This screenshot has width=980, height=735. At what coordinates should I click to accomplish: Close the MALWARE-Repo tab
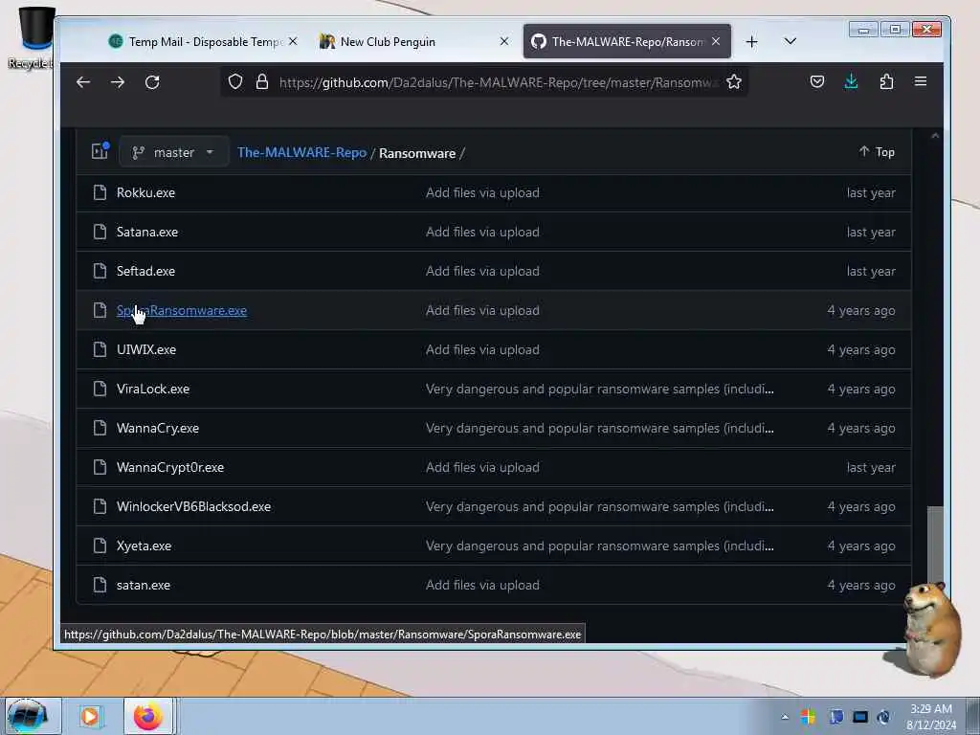(x=716, y=41)
